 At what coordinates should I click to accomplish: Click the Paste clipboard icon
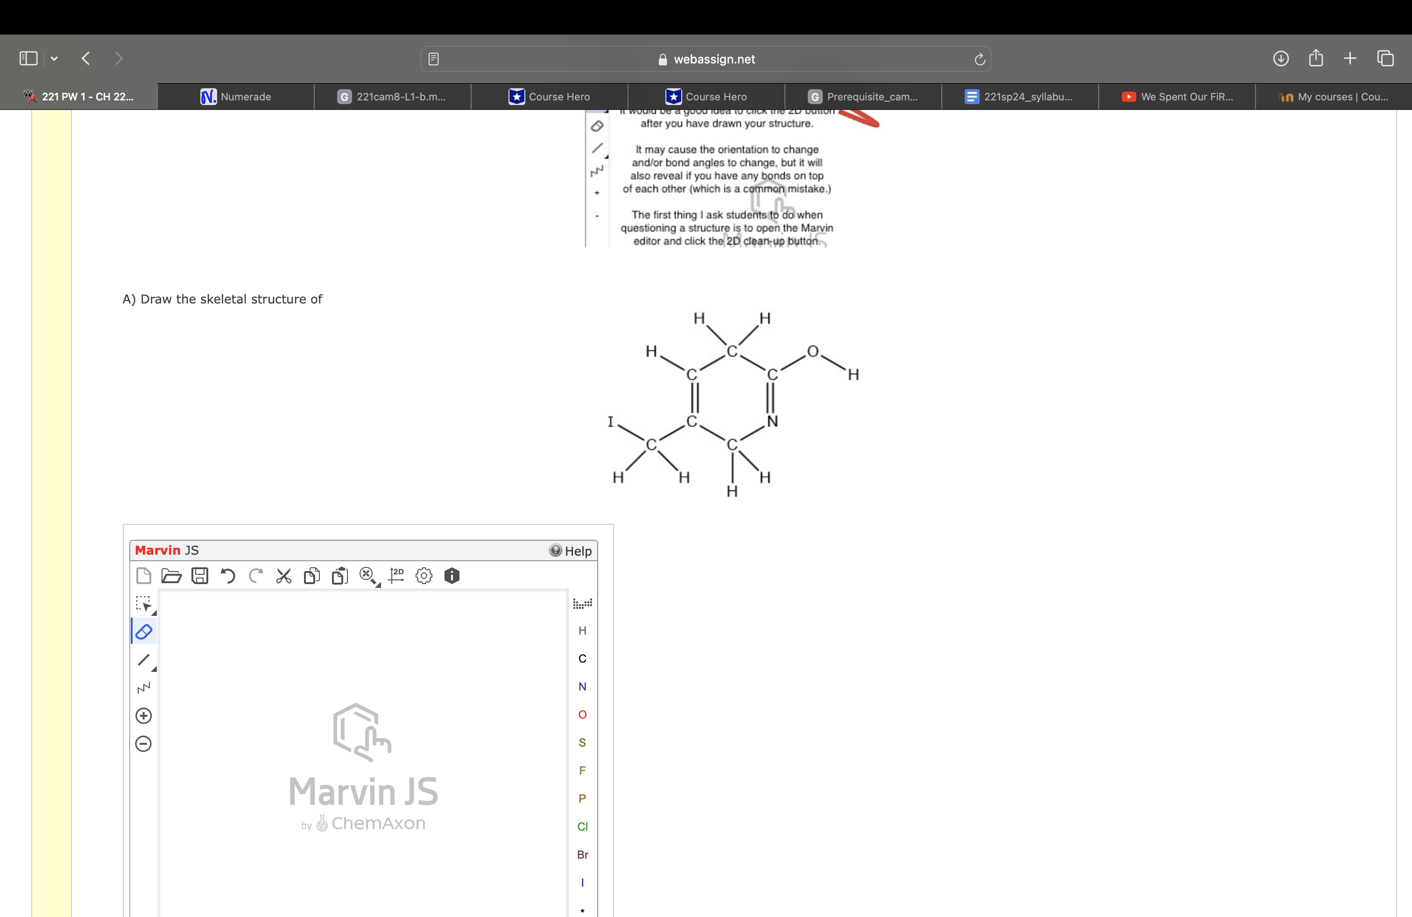[x=340, y=575]
